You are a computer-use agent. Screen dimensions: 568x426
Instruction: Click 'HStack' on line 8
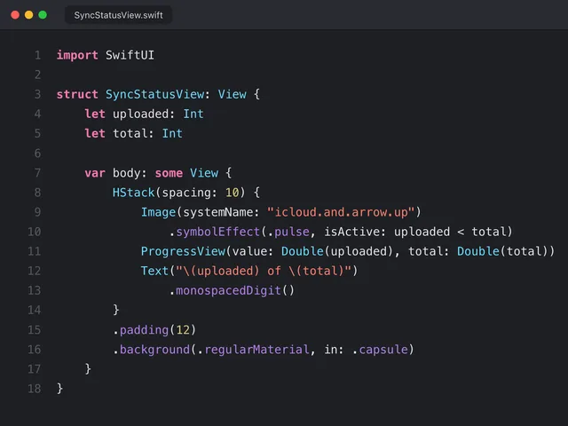point(133,193)
